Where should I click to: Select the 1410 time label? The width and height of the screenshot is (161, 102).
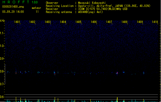[x=155, y=22]
